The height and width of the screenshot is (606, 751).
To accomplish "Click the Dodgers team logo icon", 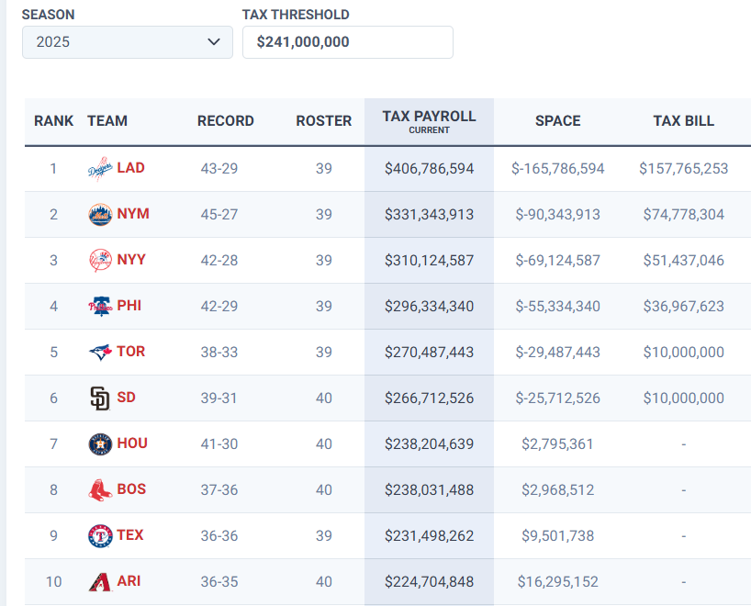I will click(x=99, y=169).
